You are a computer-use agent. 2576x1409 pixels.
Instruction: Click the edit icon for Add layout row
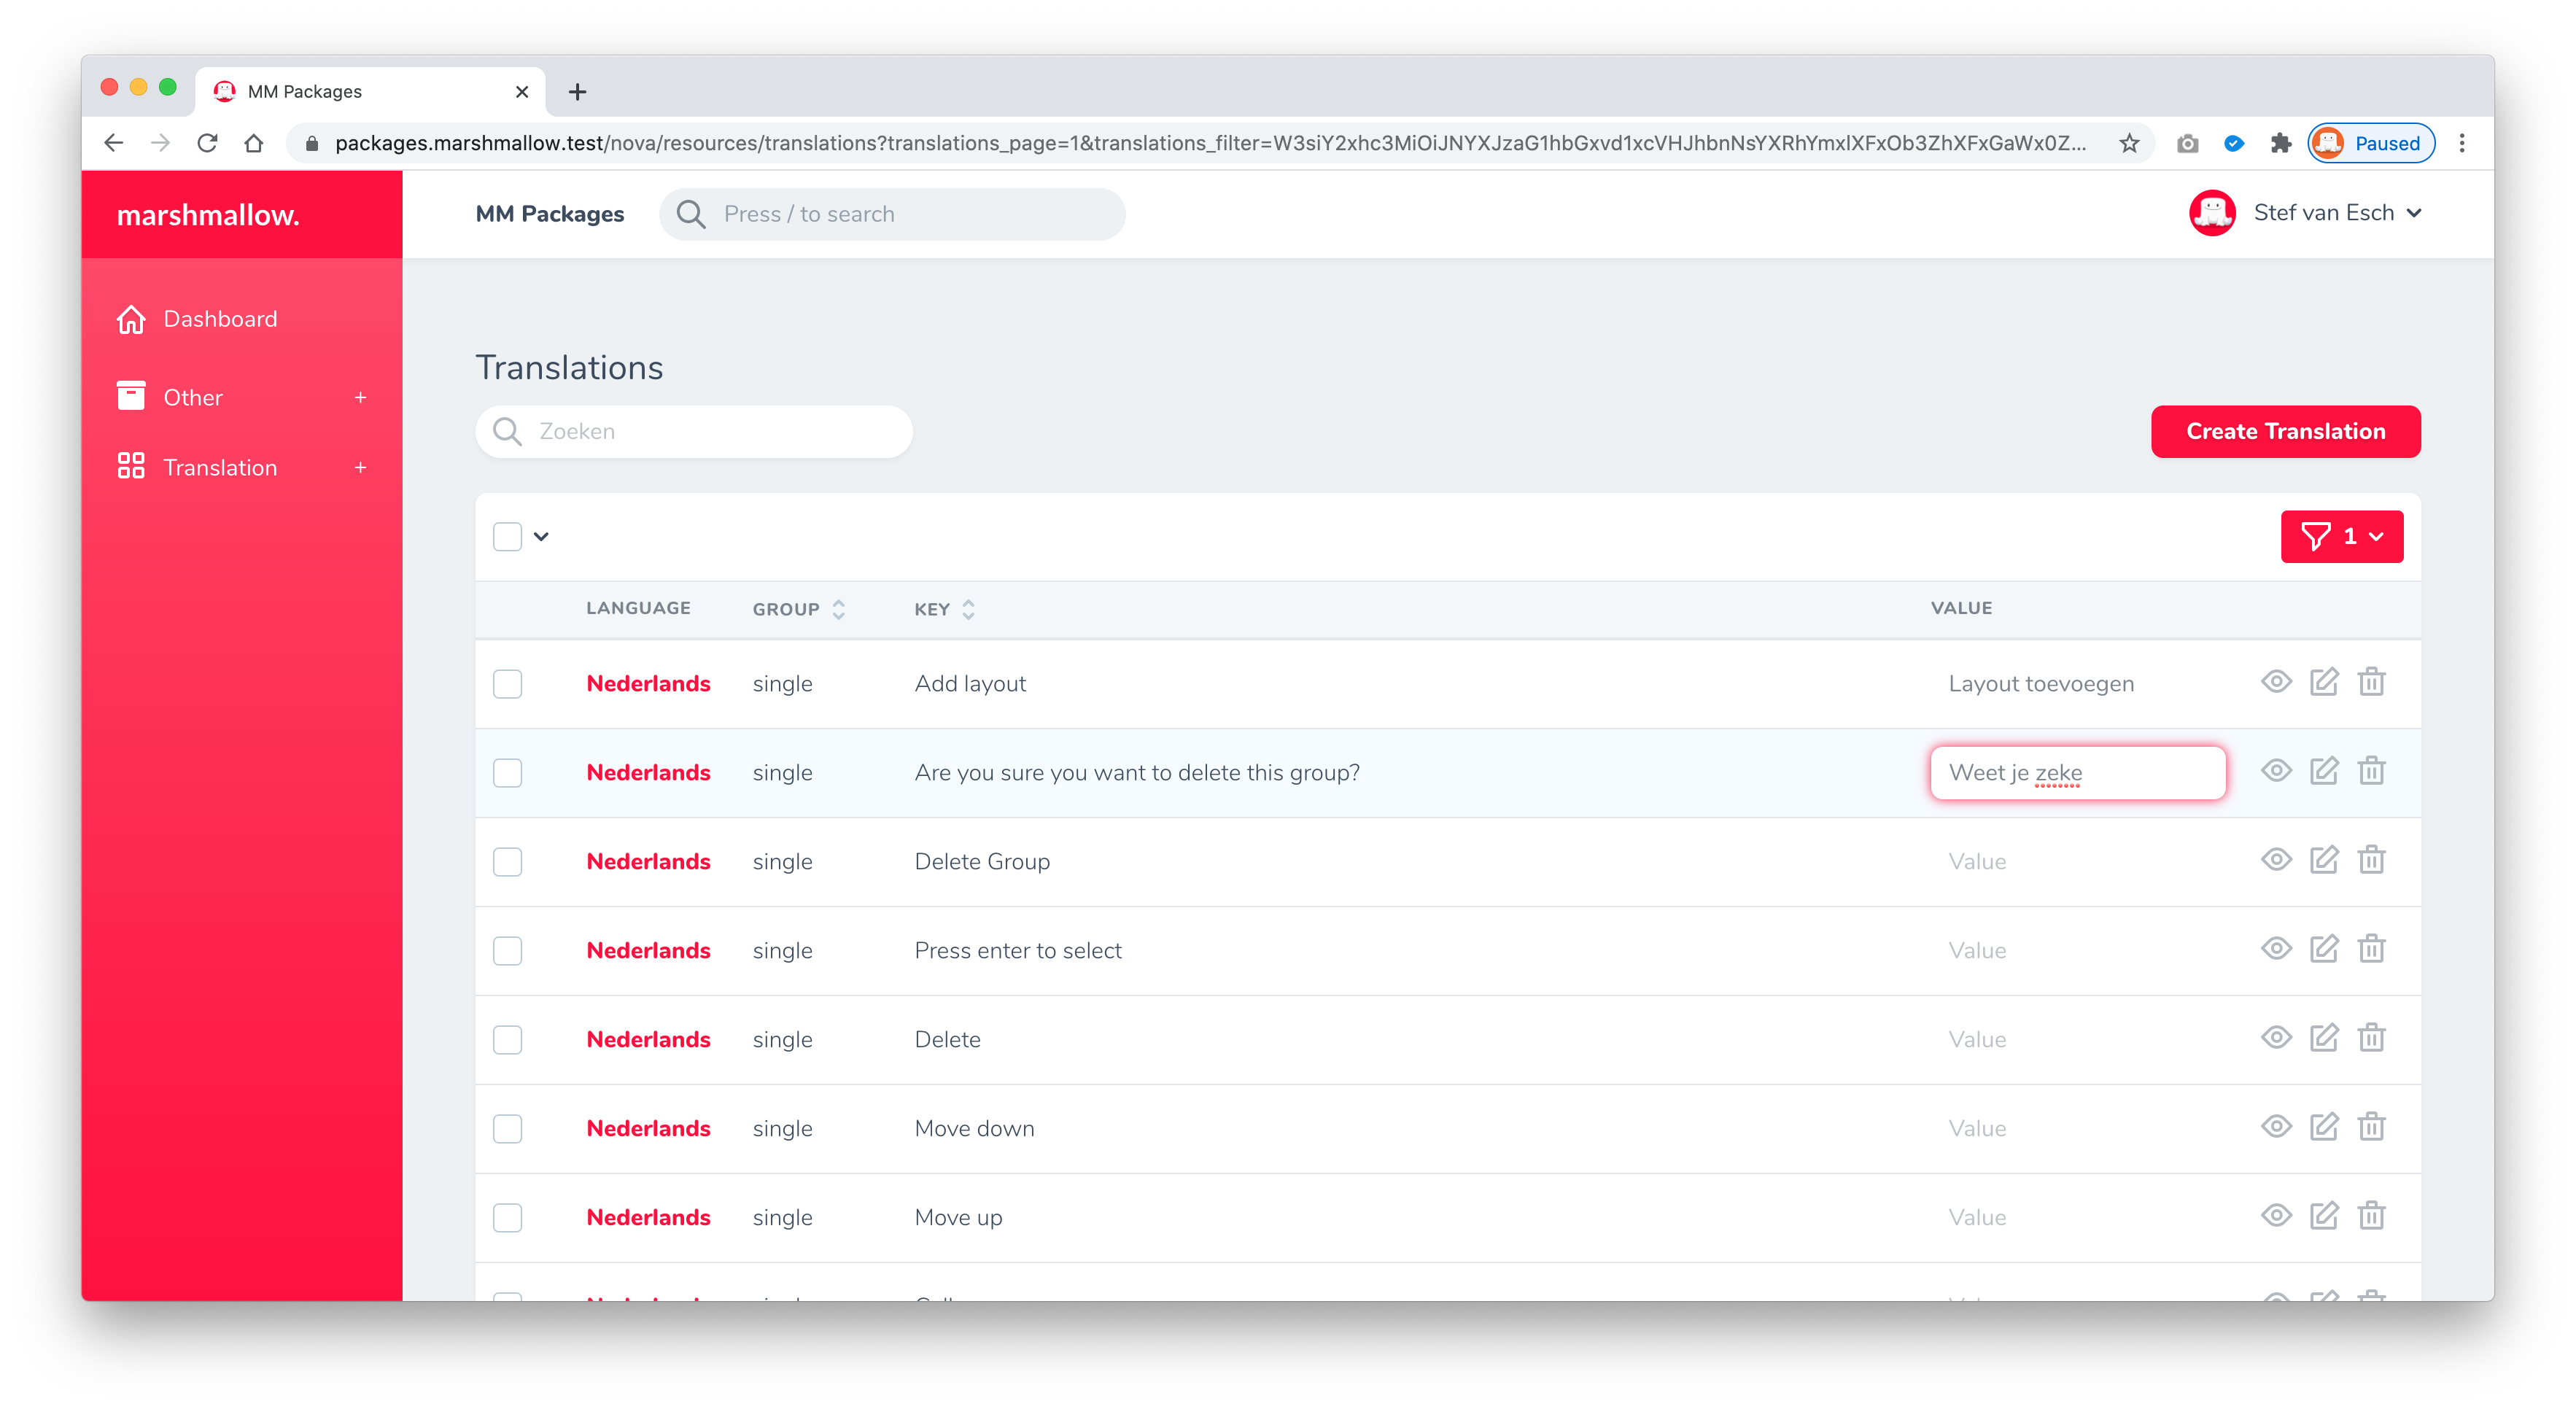[x=2323, y=682]
